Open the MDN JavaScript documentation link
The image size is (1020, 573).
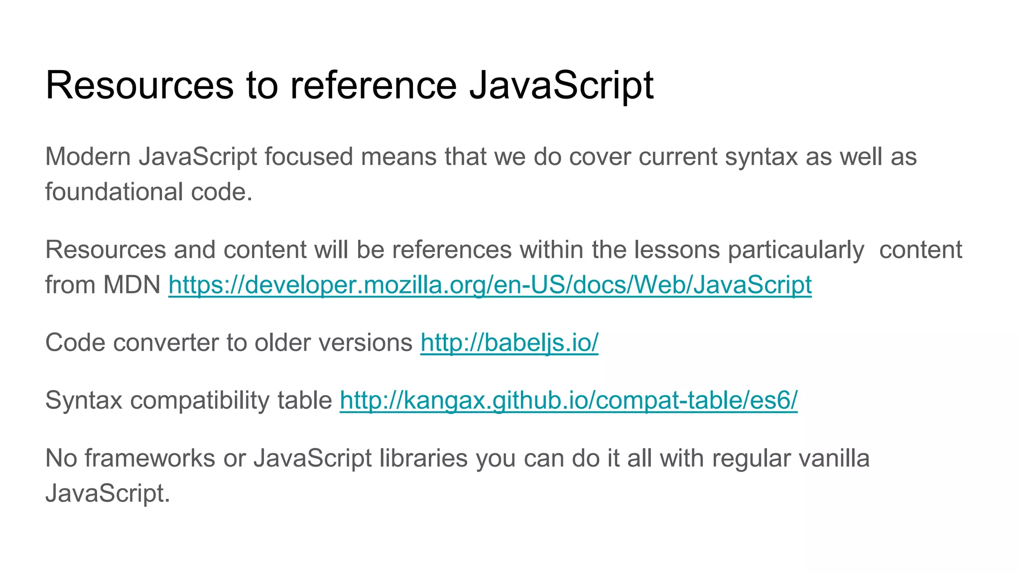pyautogui.click(x=490, y=286)
